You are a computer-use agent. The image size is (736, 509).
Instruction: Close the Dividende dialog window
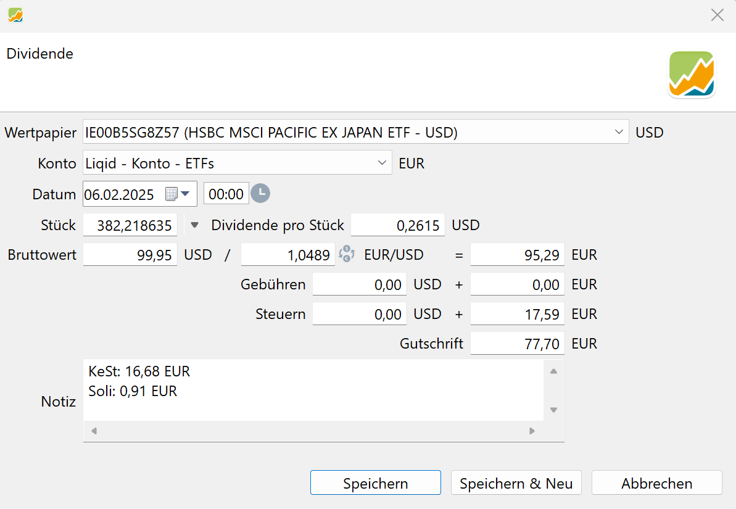click(717, 15)
